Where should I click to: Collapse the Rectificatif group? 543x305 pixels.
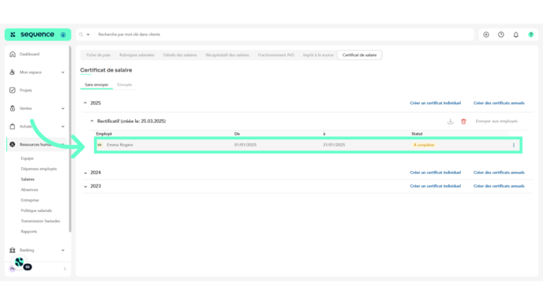(92, 121)
